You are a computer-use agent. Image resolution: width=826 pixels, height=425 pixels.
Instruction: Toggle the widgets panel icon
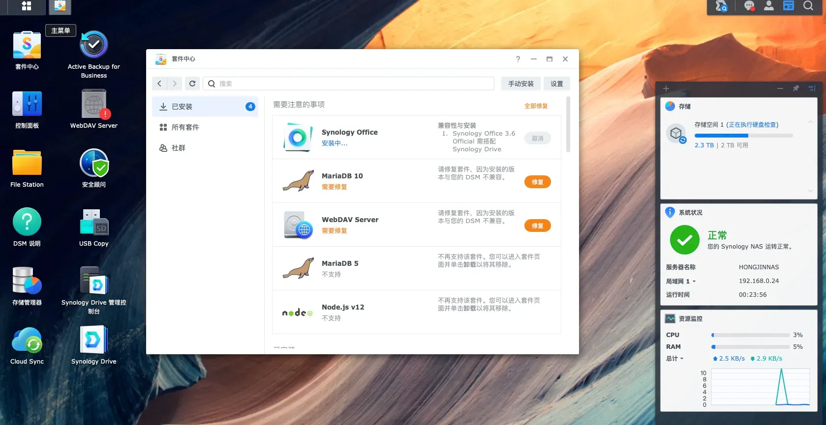pyautogui.click(x=789, y=6)
